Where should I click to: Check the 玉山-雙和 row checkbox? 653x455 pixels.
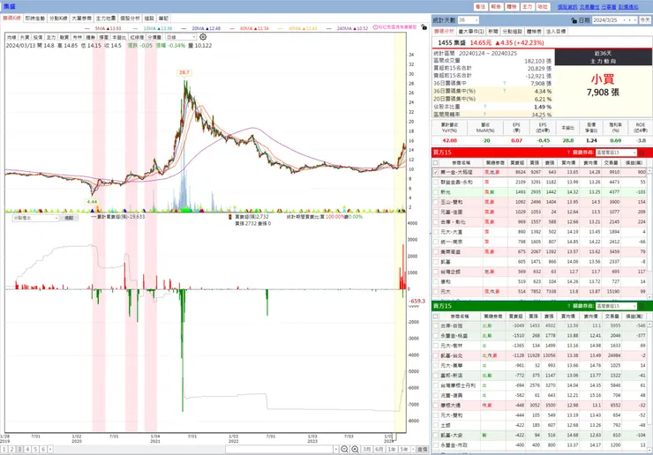436,202
